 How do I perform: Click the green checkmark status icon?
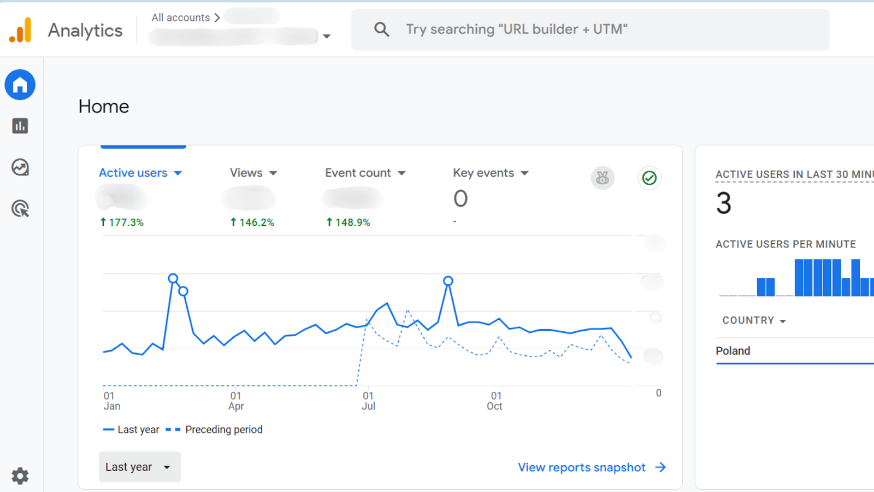(649, 178)
